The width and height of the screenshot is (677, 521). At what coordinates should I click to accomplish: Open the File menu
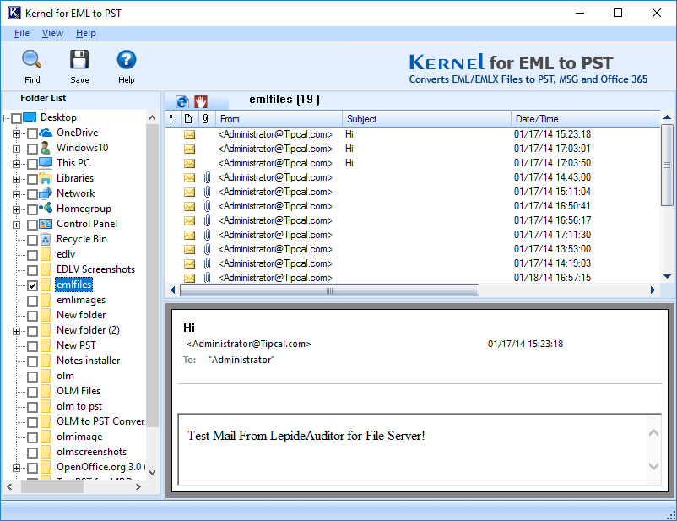tap(22, 33)
